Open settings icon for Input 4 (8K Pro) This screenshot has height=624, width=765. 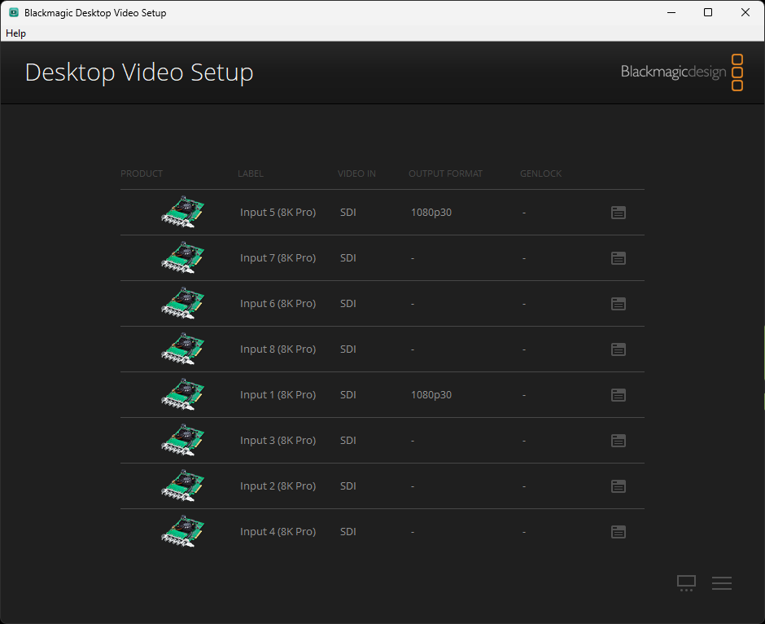click(619, 532)
